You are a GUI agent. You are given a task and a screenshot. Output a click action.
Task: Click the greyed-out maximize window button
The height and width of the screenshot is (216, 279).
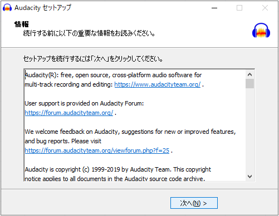239,8
